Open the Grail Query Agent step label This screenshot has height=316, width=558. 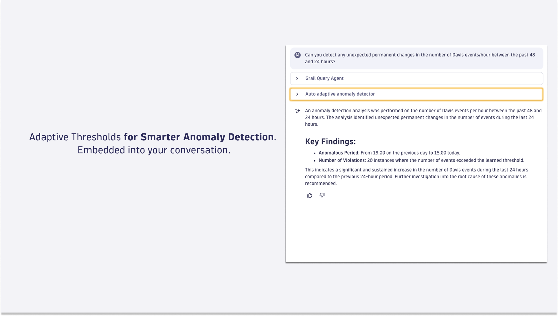324,78
